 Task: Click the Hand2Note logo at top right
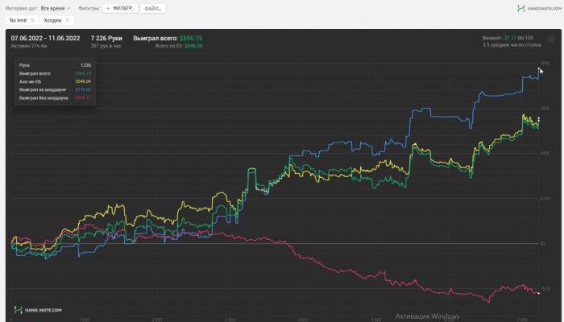point(536,7)
